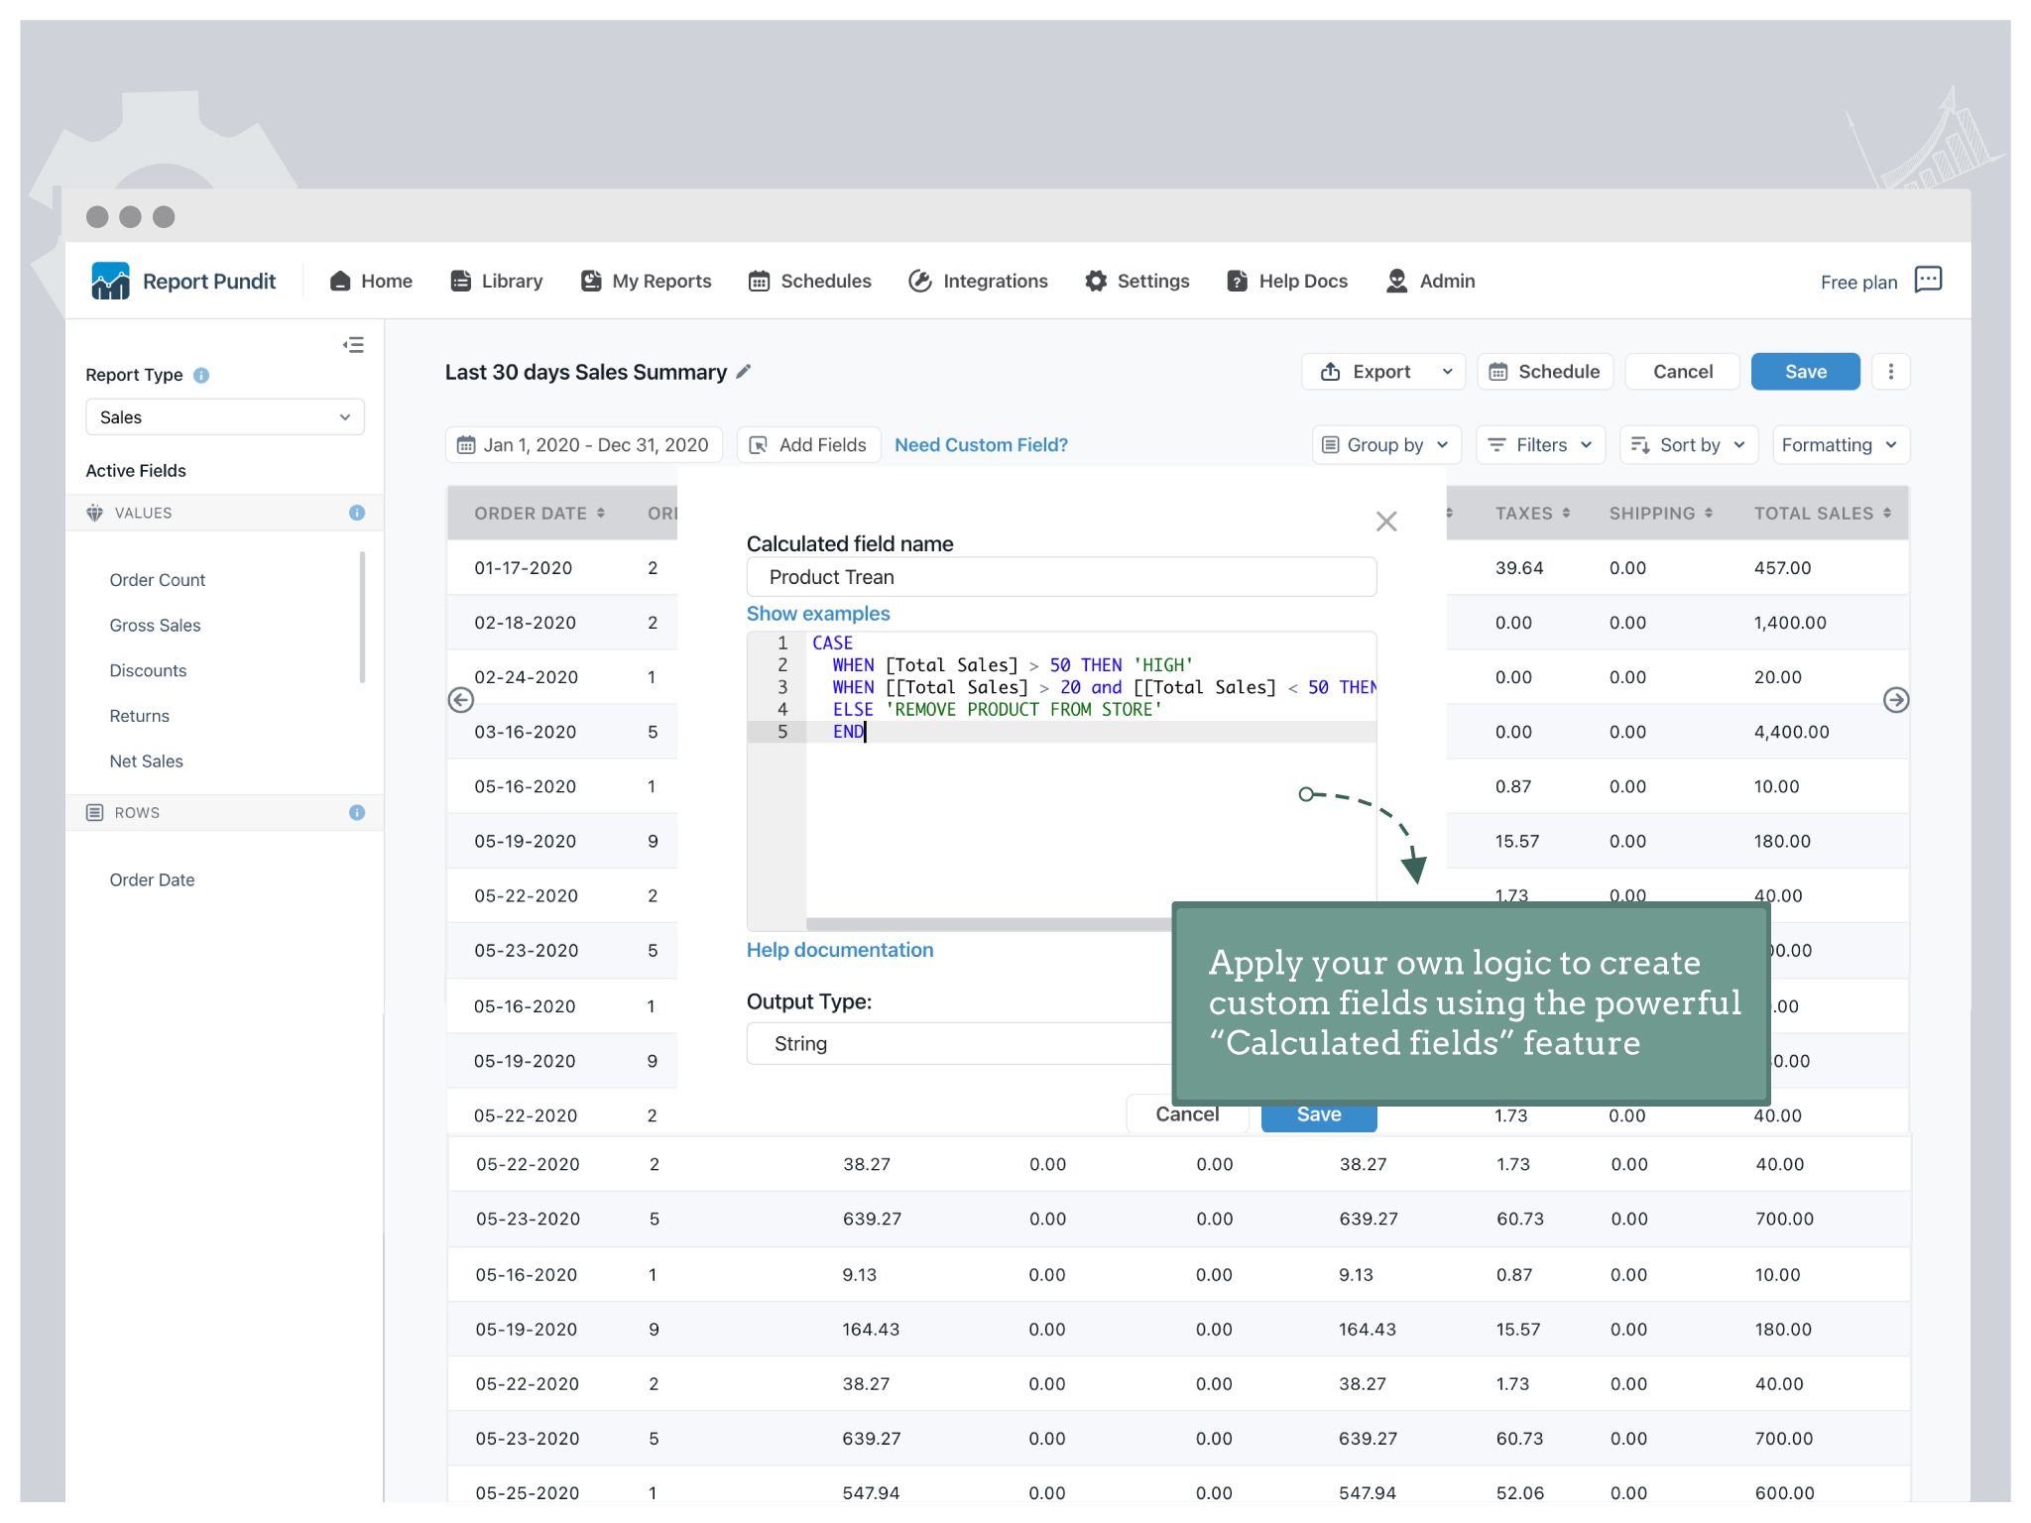Open the three-dot more options menu
Viewport: 2031px width, 1523px height.
[1890, 372]
